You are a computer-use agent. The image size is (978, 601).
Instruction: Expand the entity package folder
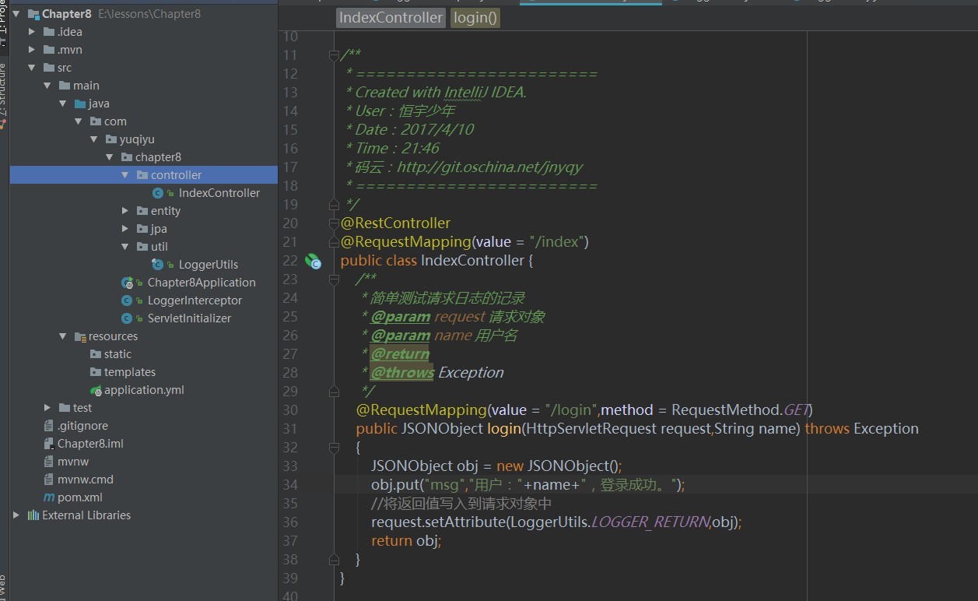(x=126, y=211)
